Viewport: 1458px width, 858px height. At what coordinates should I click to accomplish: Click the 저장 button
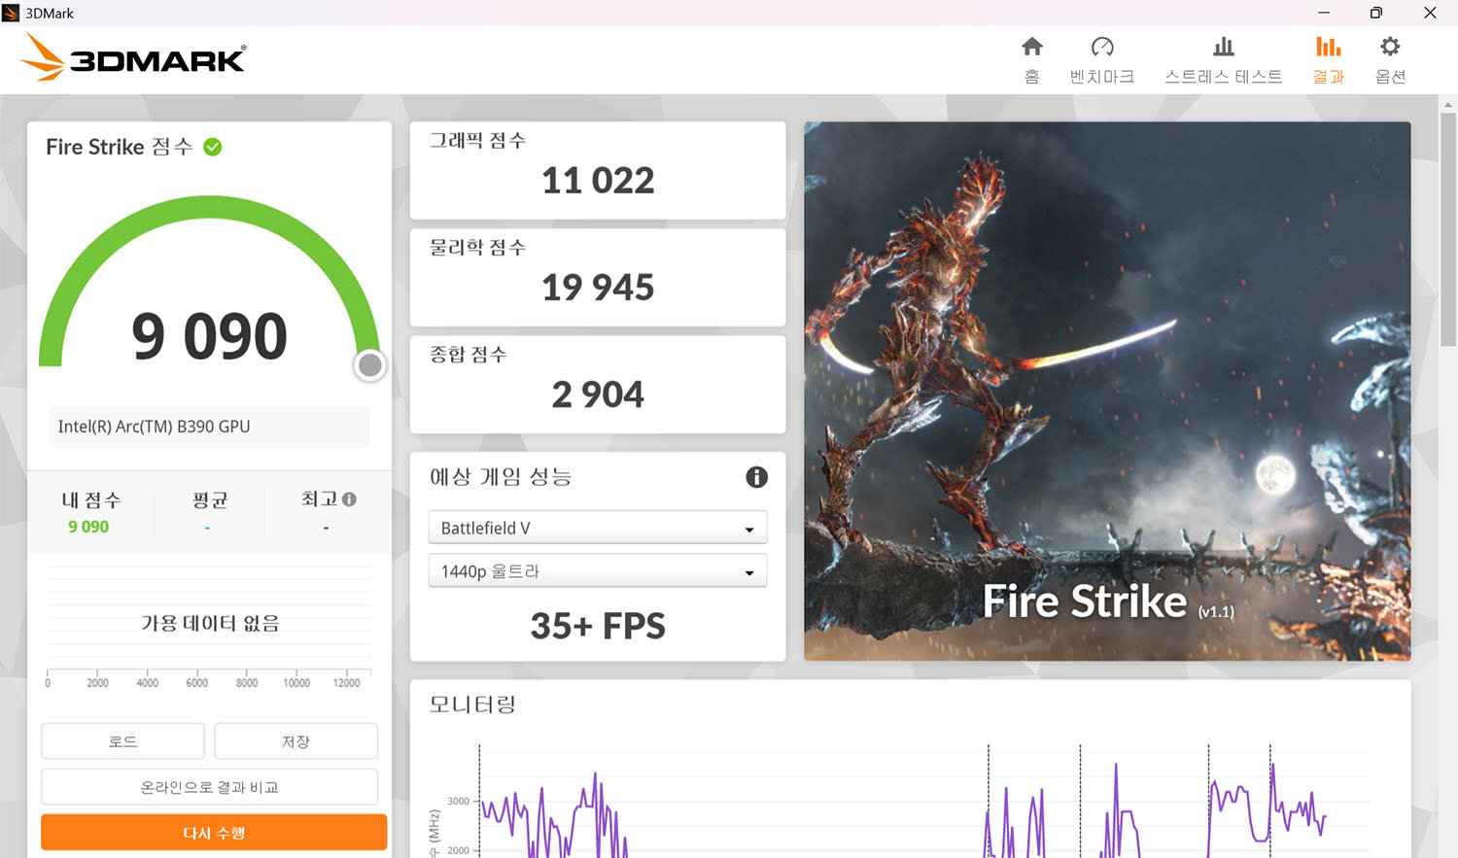pos(295,741)
